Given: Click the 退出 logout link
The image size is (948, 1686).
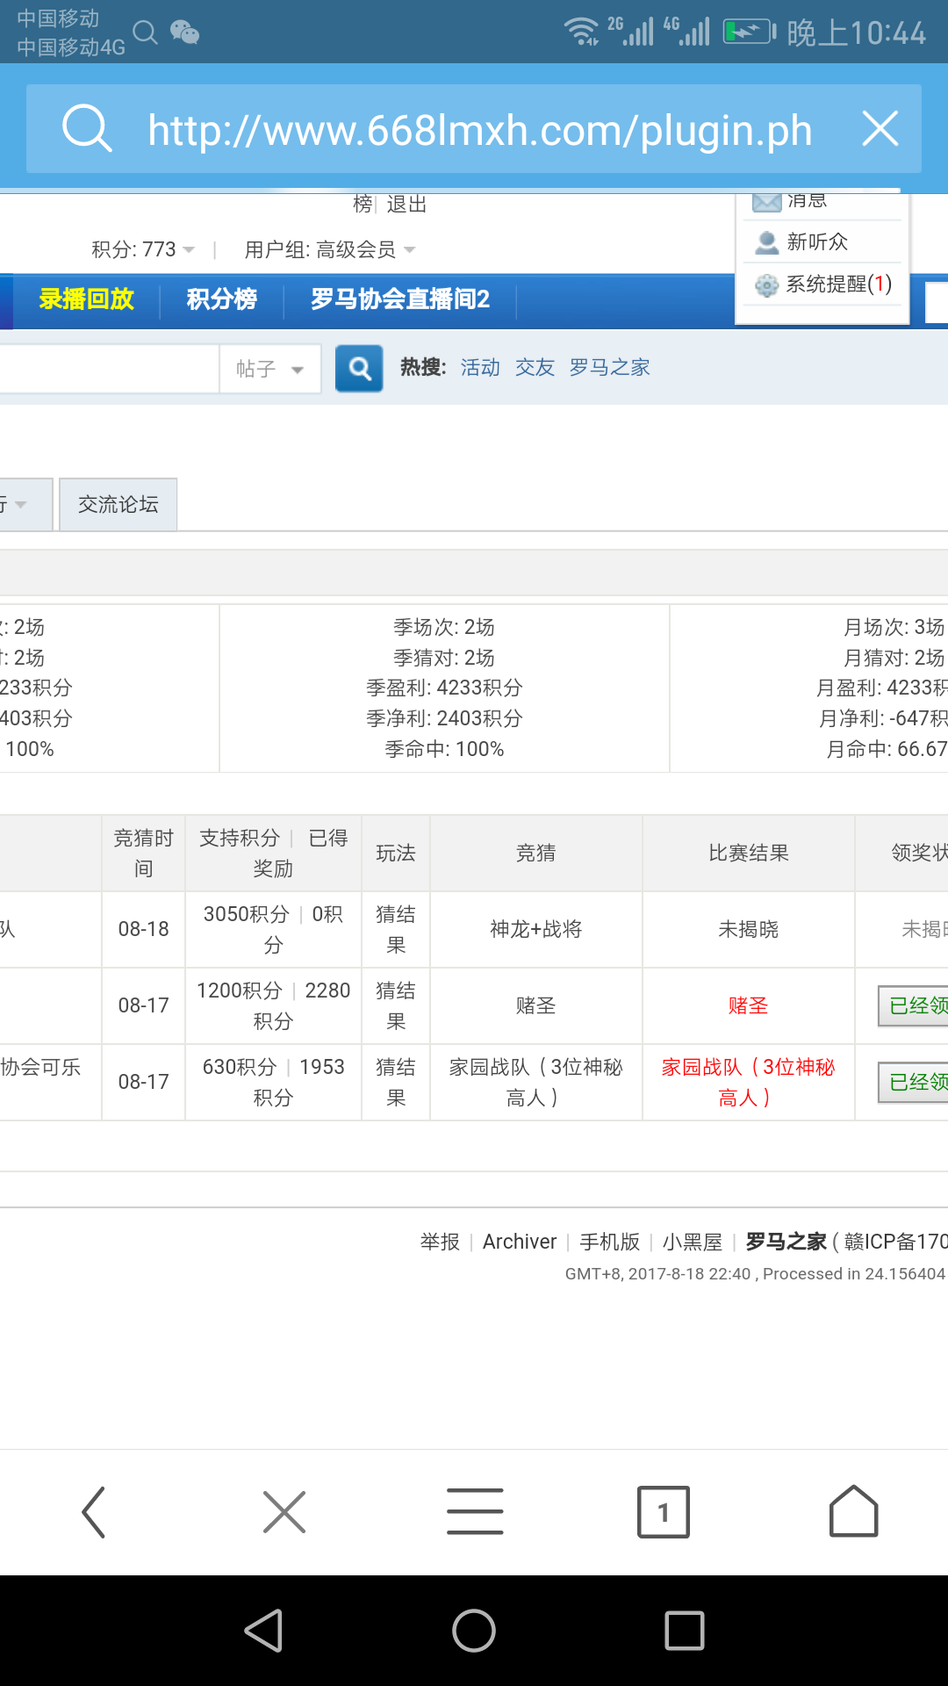Looking at the screenshot, I should tap(406, 205).
